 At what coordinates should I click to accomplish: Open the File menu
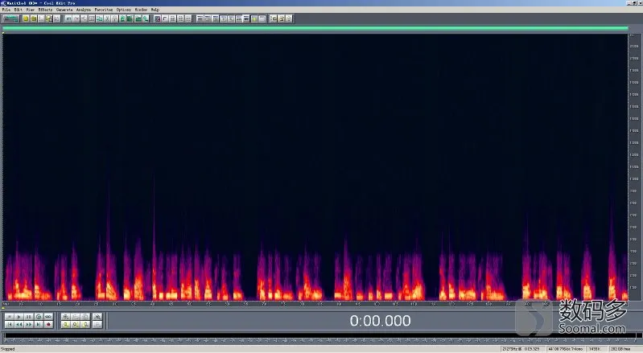[x=6, y=10]
